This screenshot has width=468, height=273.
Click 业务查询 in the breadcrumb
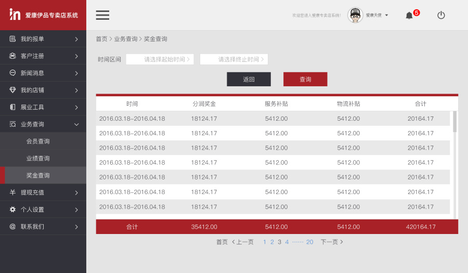pyautogui.click(x=126, y=39)
